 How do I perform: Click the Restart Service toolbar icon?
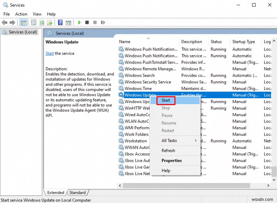103,22
